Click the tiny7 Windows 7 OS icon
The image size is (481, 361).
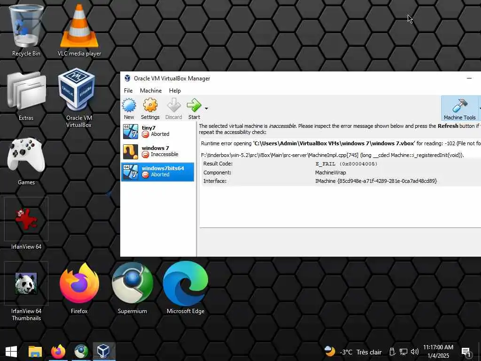coord(131,132)
